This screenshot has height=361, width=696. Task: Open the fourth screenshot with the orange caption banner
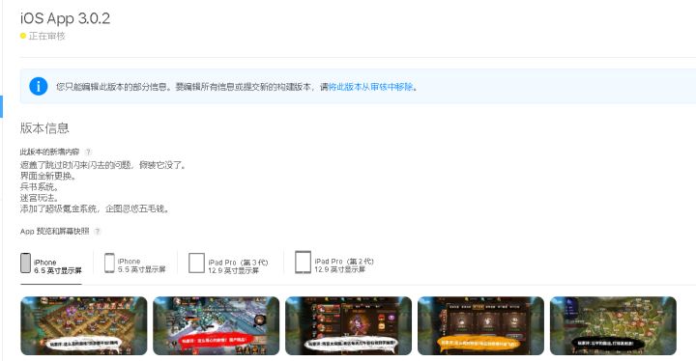pyautogui.click(x=480, y=325)
